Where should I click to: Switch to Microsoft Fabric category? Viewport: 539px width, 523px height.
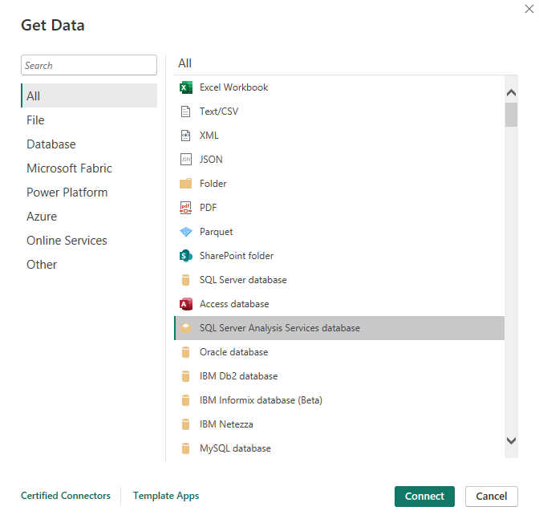[x=69, y=168]
